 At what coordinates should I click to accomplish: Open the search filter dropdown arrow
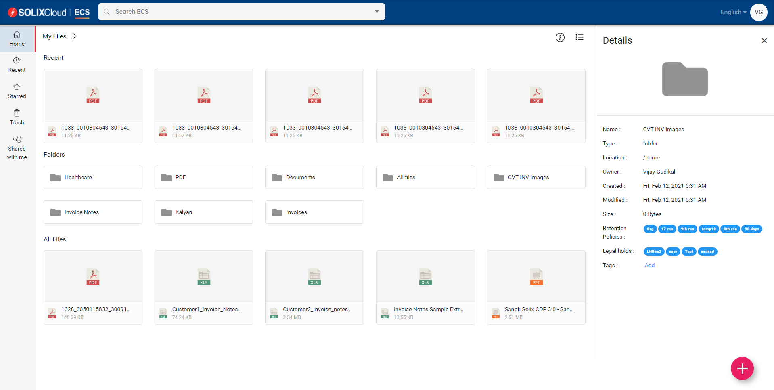pos(376,12)
